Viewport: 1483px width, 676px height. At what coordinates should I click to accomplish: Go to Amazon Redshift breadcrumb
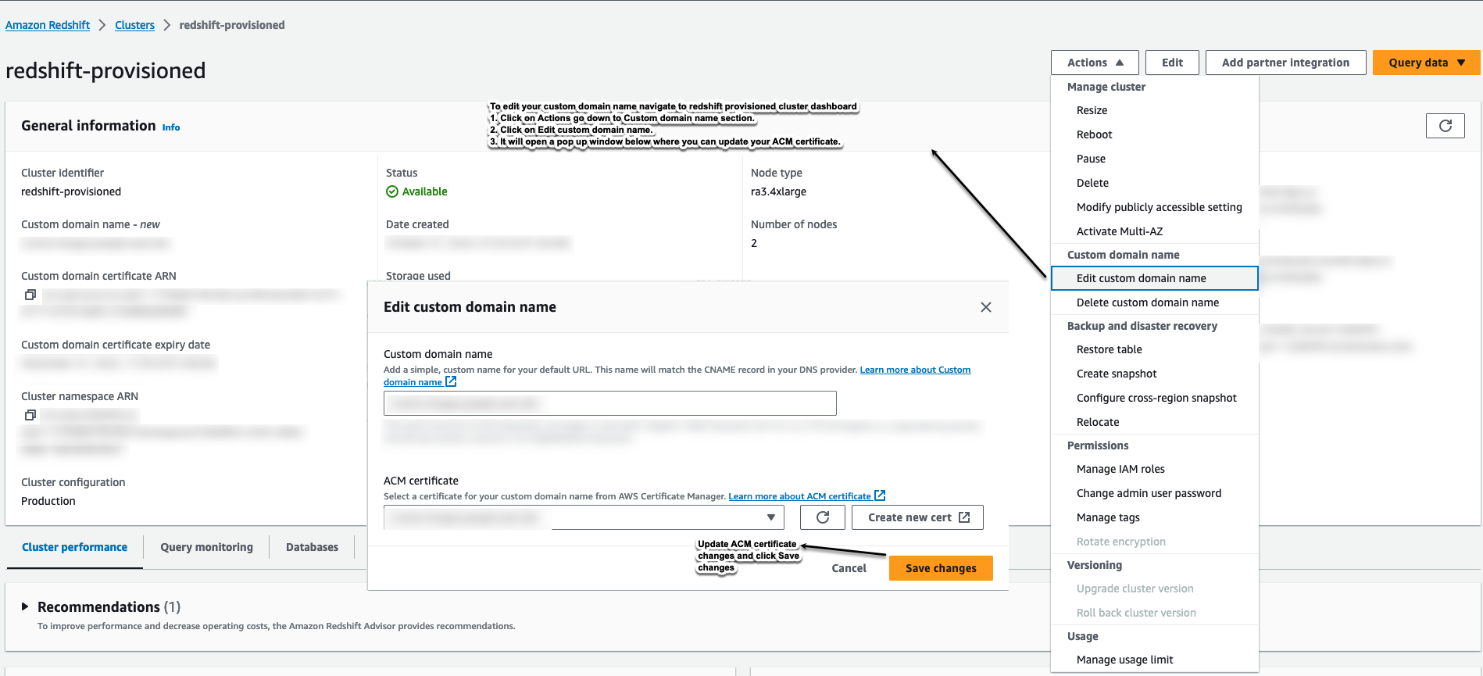tap(48, 25)
